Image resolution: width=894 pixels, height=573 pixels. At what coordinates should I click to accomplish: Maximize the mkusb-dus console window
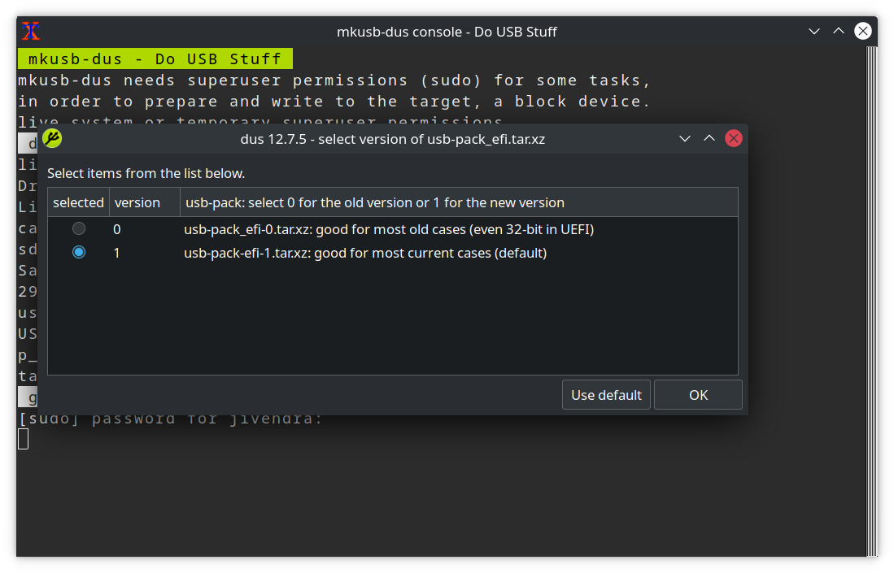[x=839, y=32]
